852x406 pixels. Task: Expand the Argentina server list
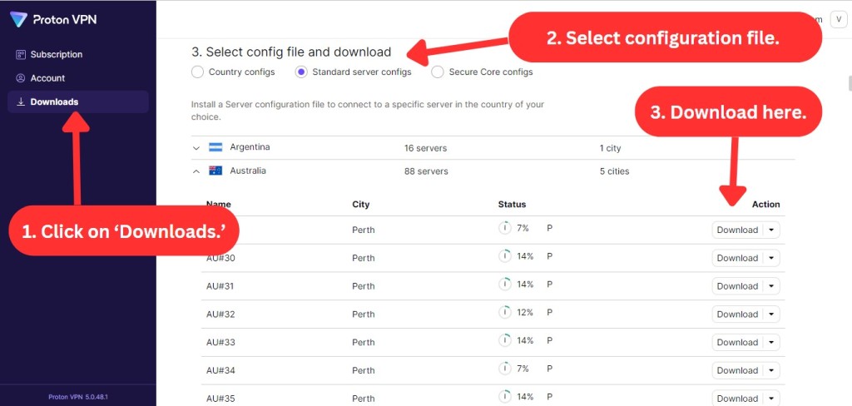tap(196, 148)
